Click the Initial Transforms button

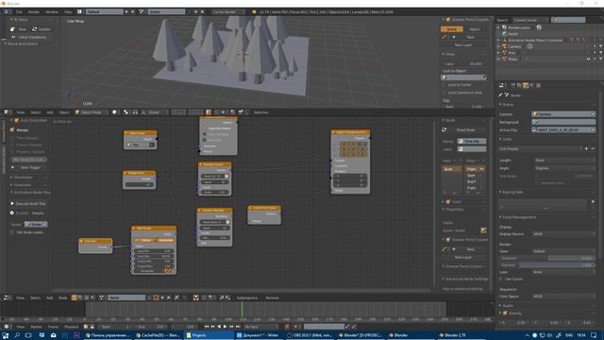coord(29,37)
